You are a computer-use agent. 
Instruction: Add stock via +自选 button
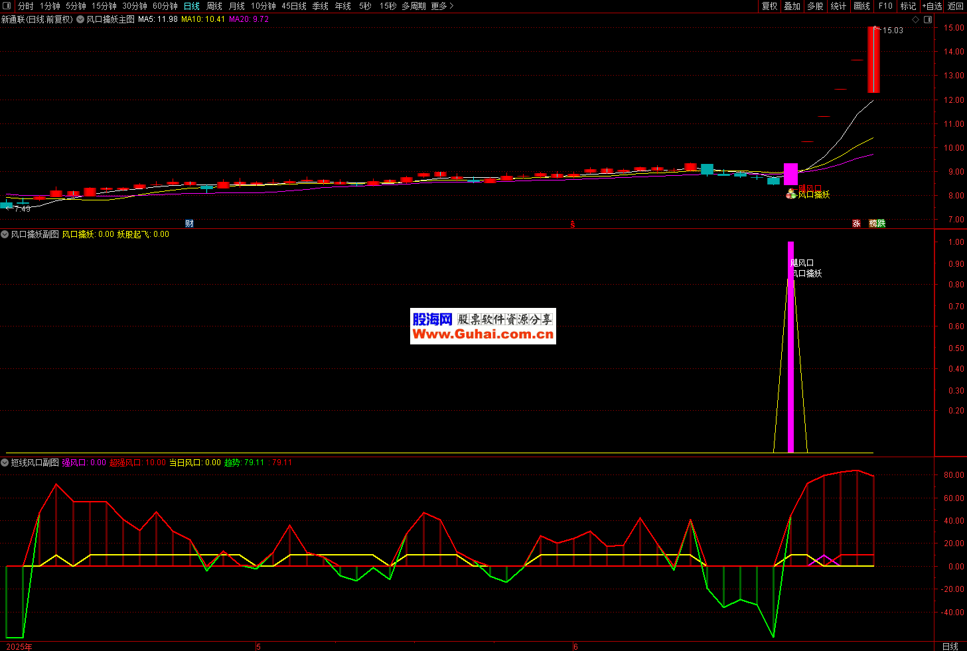[932, 6]
